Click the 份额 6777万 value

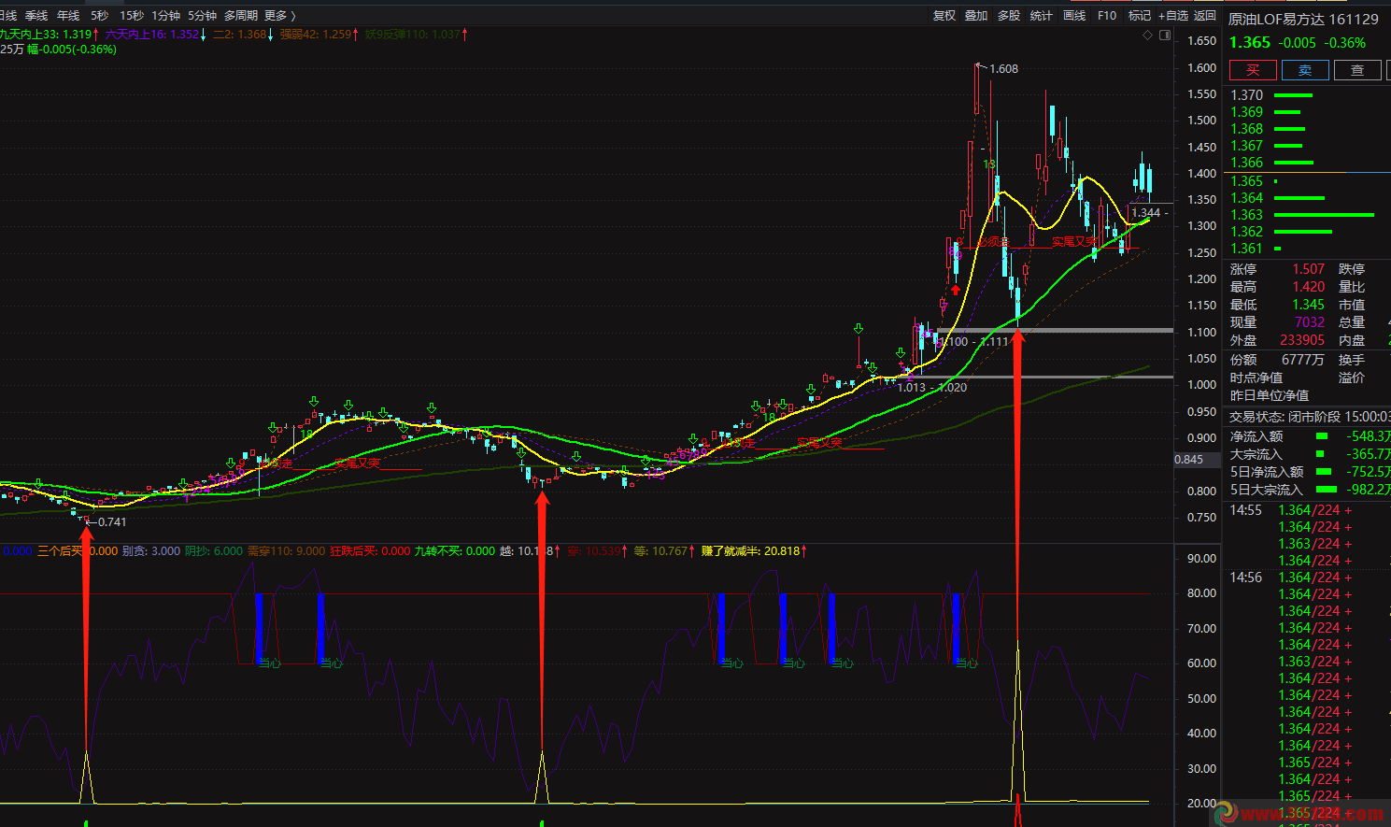click(1302, 360)
